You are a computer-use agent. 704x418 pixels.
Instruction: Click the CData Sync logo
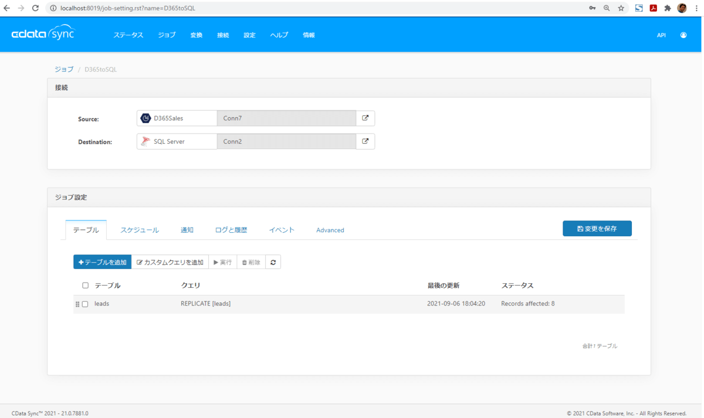[43, 34]
